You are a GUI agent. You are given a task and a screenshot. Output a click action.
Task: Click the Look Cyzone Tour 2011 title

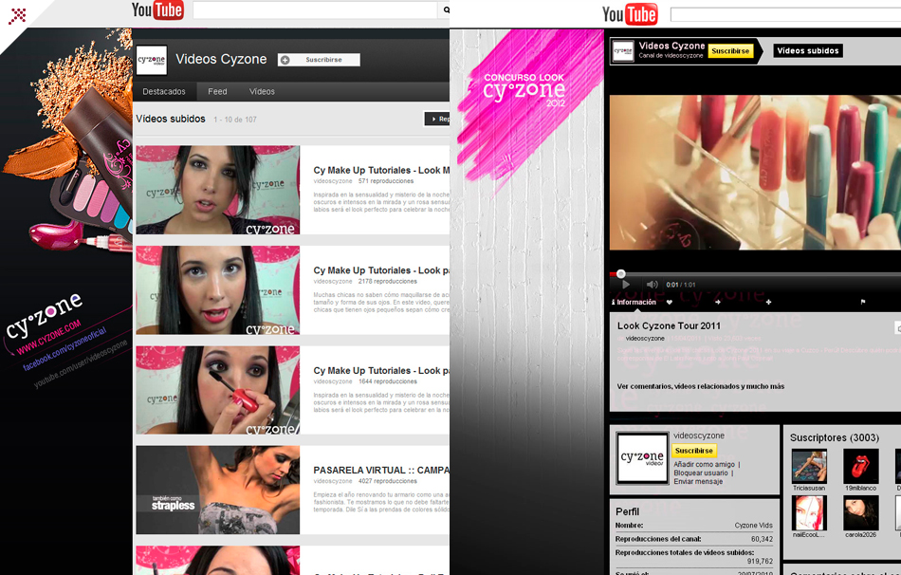coord(669,326)
